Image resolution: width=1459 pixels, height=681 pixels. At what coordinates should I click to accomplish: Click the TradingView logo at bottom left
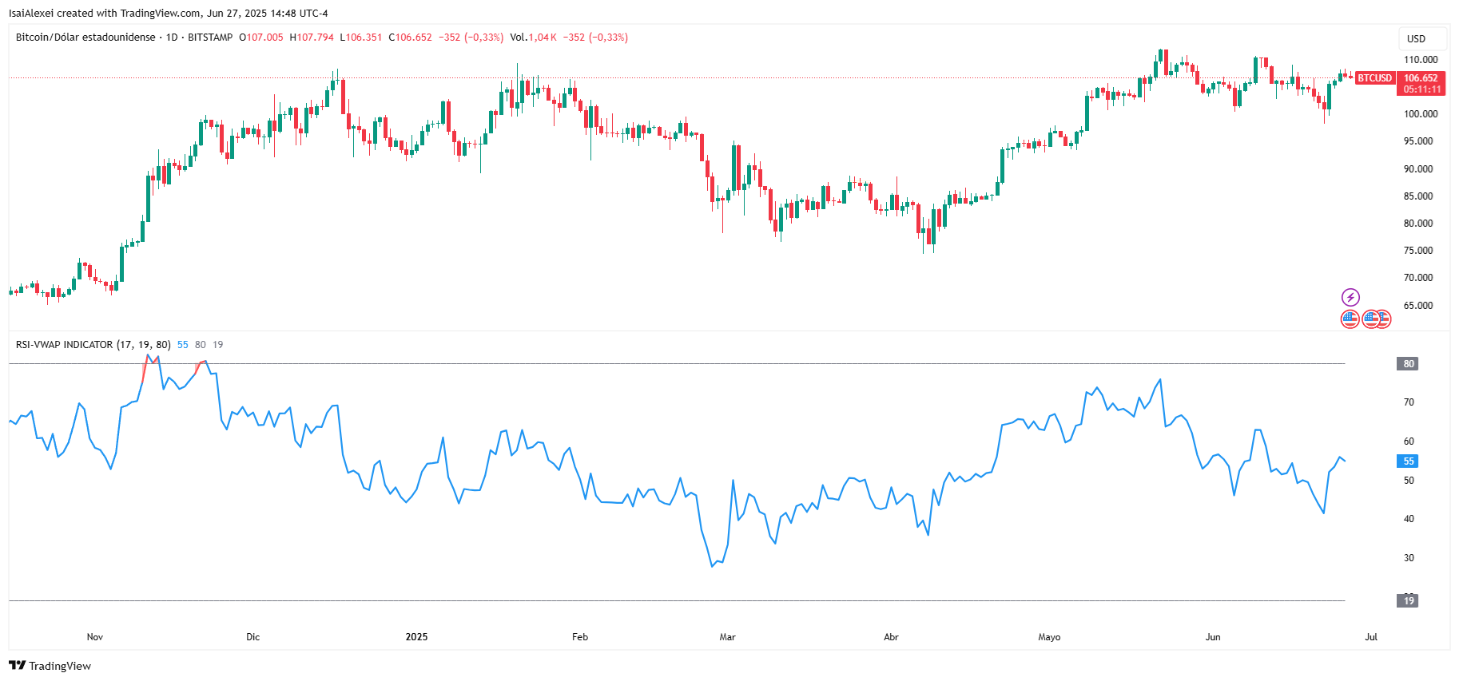[50, 666]
